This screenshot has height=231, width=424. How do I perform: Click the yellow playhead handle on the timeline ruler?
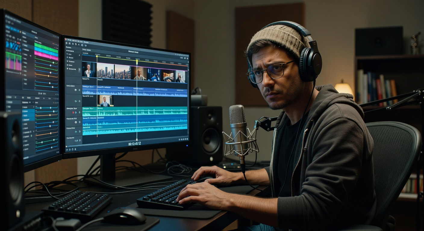[x=137, y=61]
